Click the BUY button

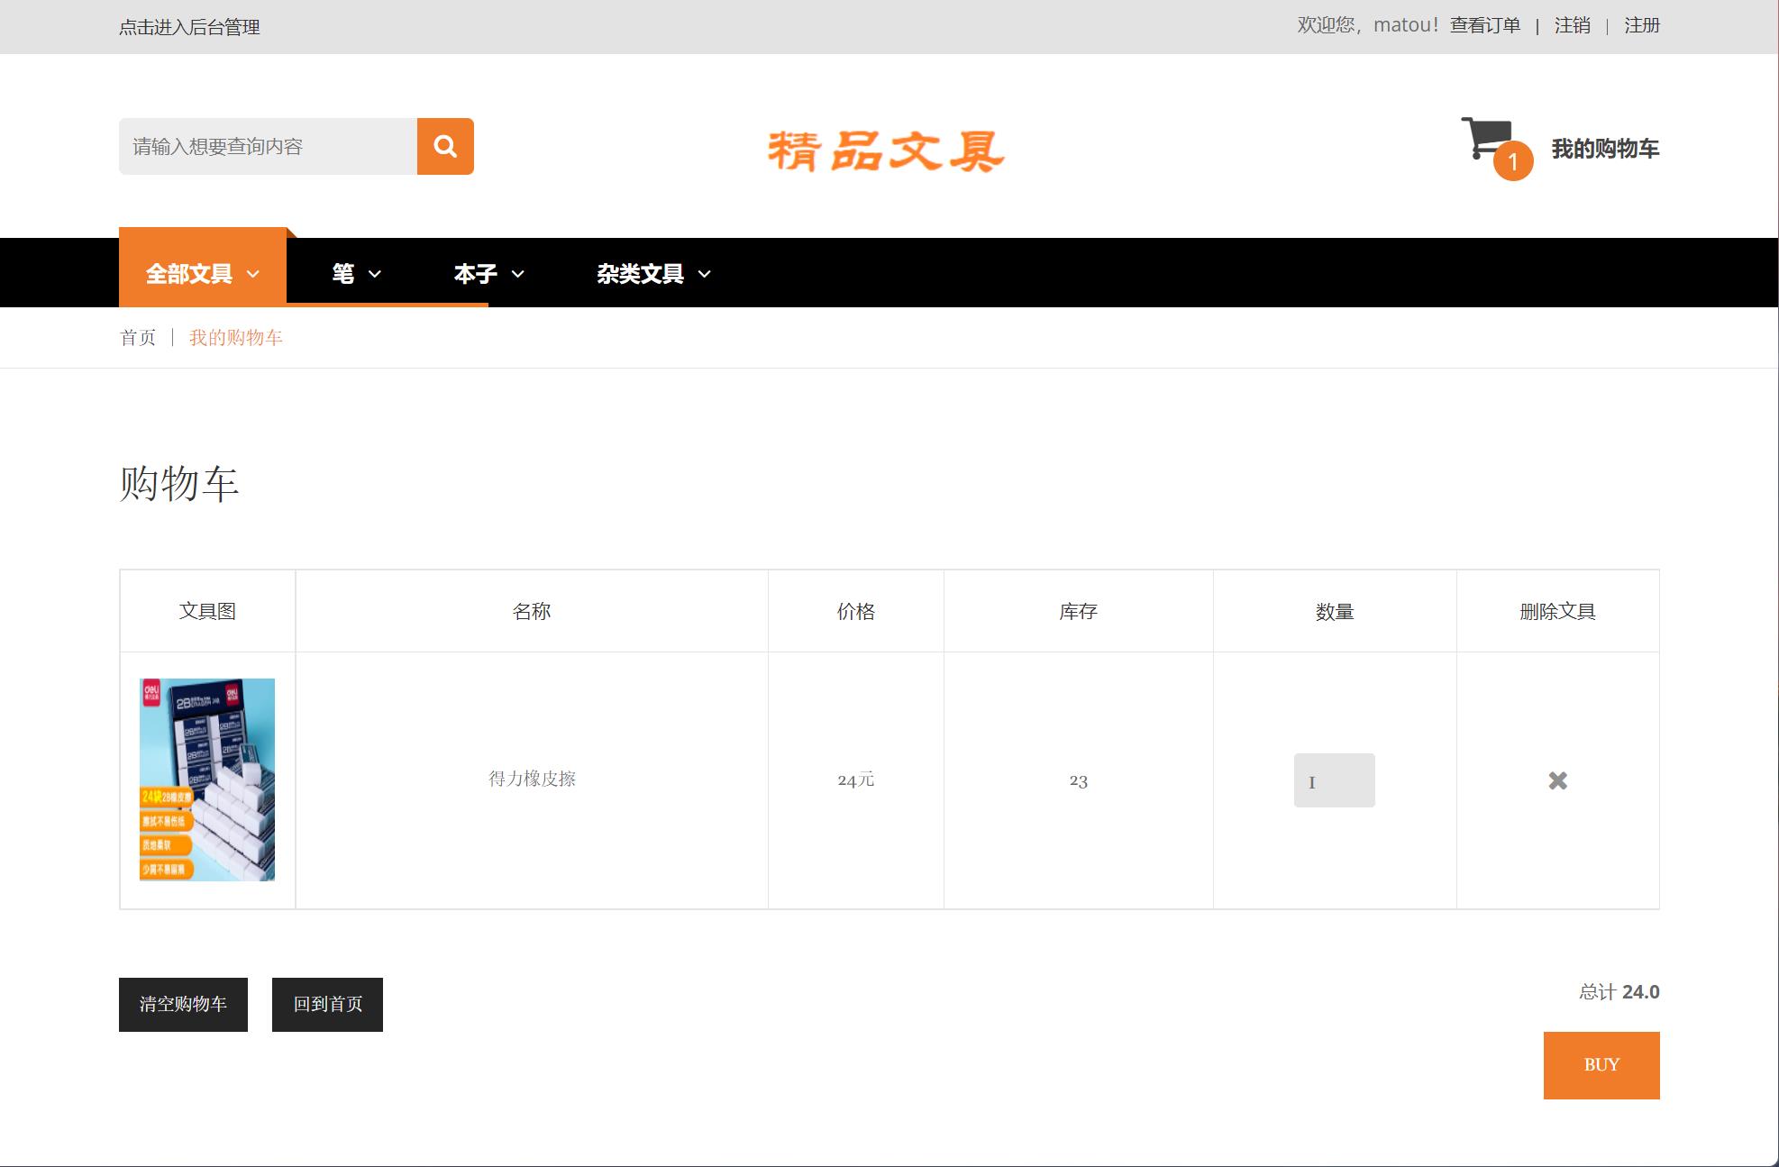click(1601, 1064)
